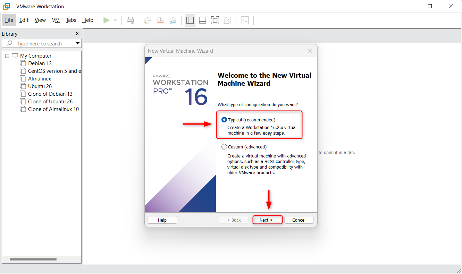The width and height of the screenshot is (462, 274).
Task: Click the Cancel button in the wizard
Action: tap(299, 220)
